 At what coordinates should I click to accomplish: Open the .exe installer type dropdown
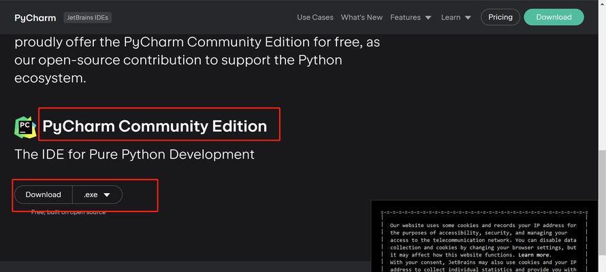click(97, 195)
